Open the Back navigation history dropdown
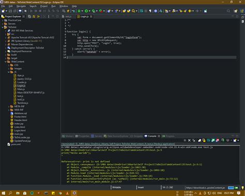Image resolution: width=245 pixels, height=196 pixels. [x=193, y=11]
